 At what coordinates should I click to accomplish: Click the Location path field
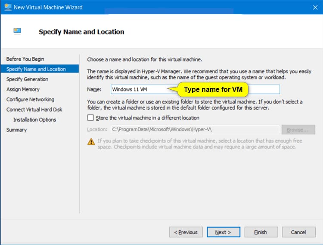(195, 129)
